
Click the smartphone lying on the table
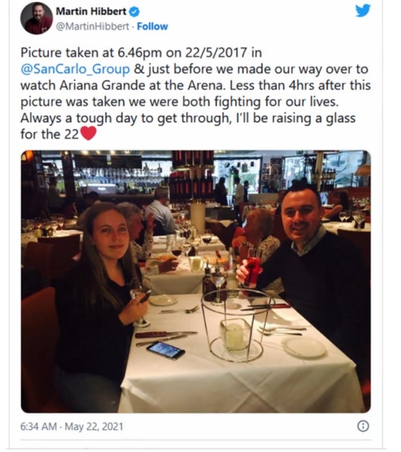pos(166,350)
